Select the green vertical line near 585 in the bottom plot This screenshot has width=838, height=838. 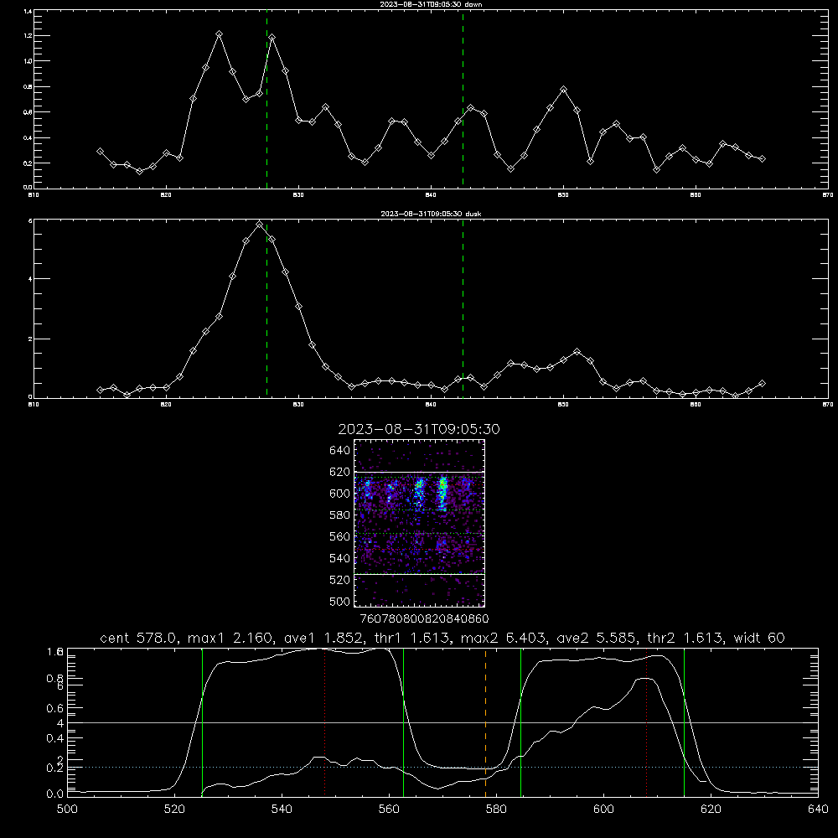point(521,722)
